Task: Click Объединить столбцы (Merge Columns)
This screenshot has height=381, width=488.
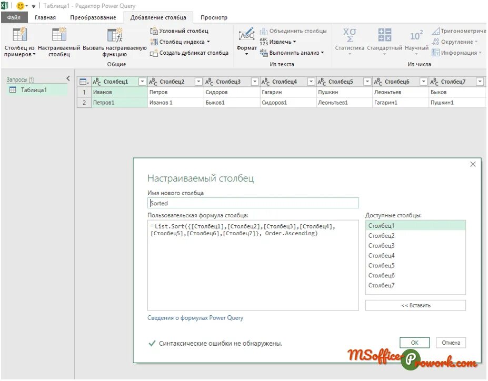Action: pyautogui.click(x=294, y=31)
